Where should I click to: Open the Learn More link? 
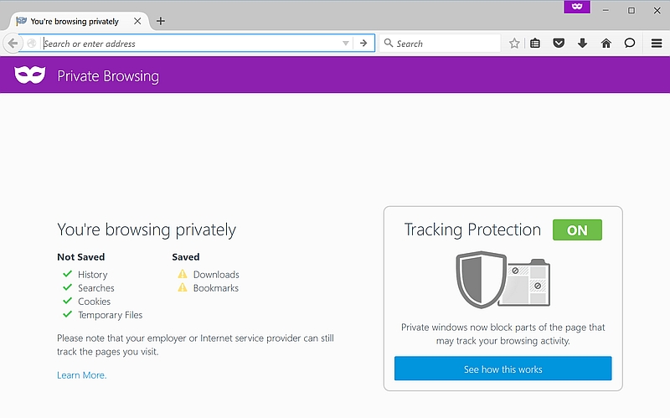click(x=81, y=375)
